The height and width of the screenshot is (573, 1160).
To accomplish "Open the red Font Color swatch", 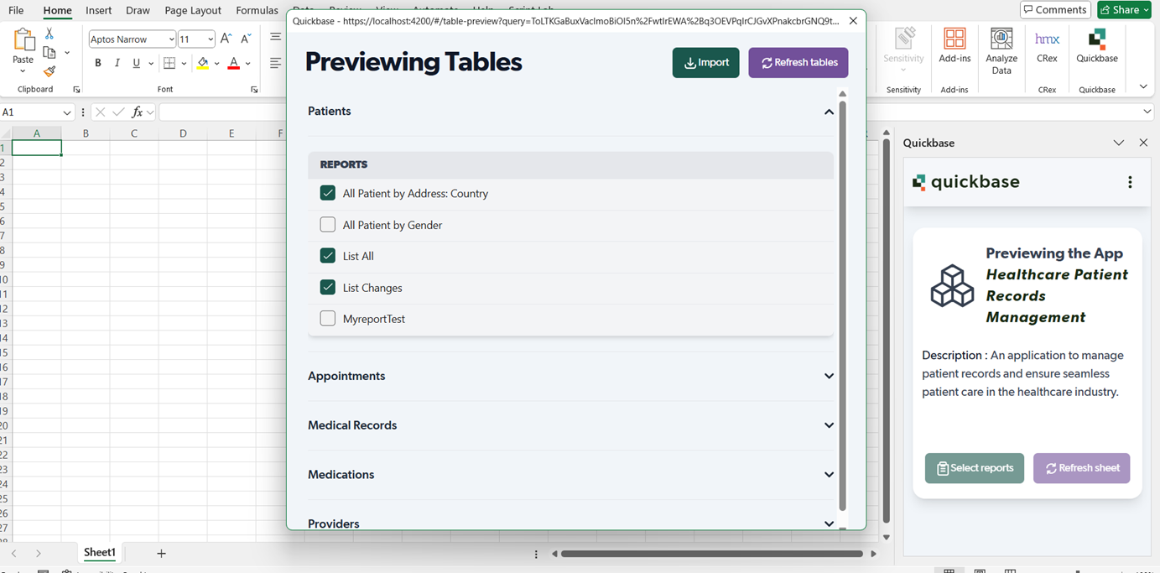I will [x=231, y=63].
